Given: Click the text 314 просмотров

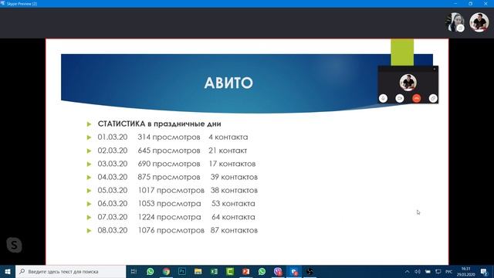Looking at the screenshot, I should [169, 137].
